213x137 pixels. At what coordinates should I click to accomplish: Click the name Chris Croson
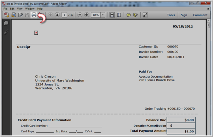click(x=45, y=77)
